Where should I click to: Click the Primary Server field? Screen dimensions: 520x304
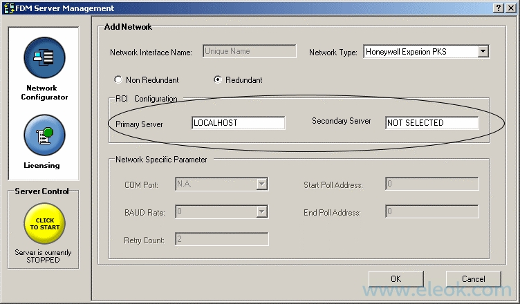[238, 123]
